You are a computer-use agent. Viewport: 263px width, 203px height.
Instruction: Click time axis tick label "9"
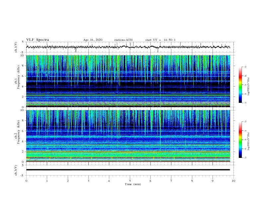click(x=213, y=181)
